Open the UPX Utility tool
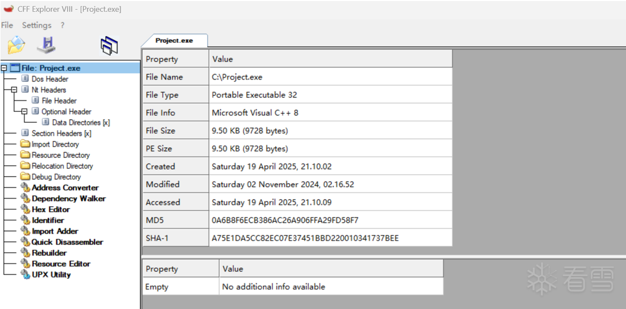Screen dimensions: 626x309 (51, 275)
